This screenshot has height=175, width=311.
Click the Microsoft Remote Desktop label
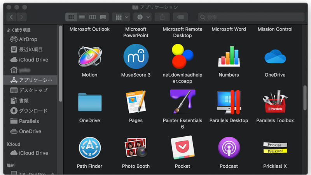[182, 32]
